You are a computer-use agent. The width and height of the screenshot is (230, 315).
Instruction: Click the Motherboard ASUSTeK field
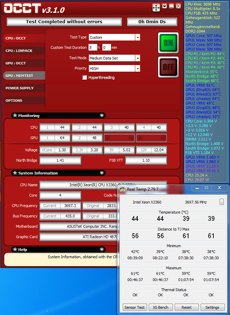point(78,226)
